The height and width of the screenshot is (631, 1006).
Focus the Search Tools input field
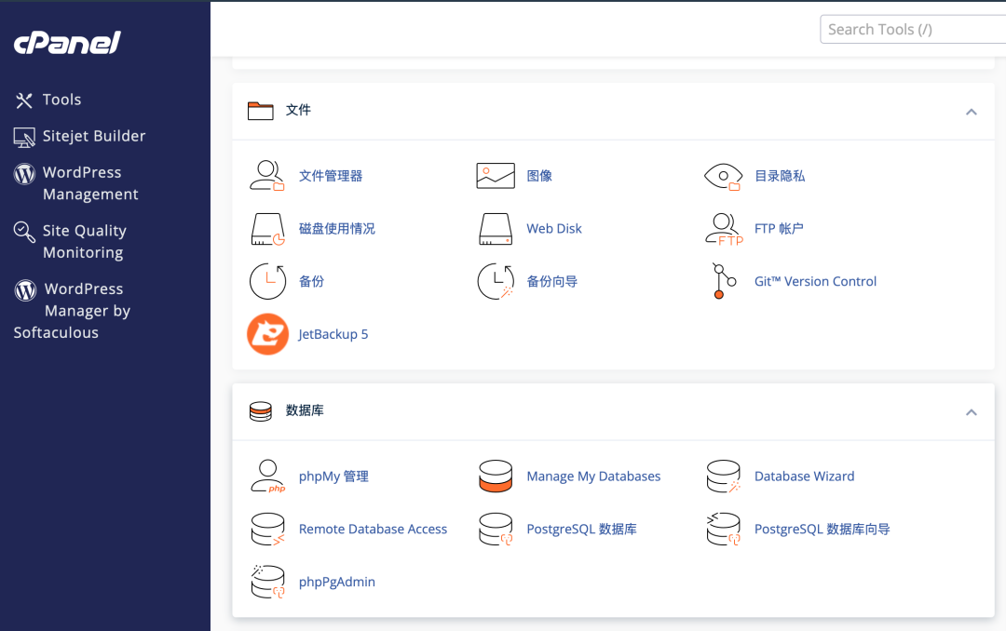pos(913,30)
